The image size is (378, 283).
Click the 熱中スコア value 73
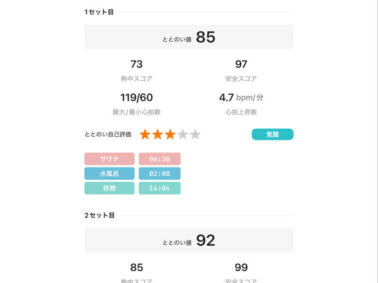pyautogui.click(x=137, y=64)
